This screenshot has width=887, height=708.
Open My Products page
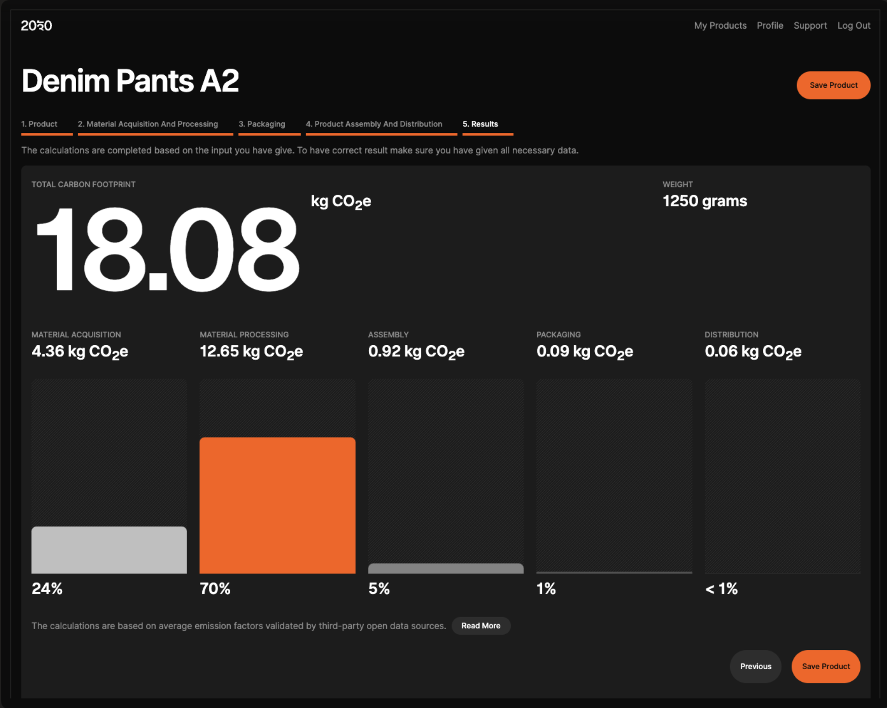click(720, 25)
